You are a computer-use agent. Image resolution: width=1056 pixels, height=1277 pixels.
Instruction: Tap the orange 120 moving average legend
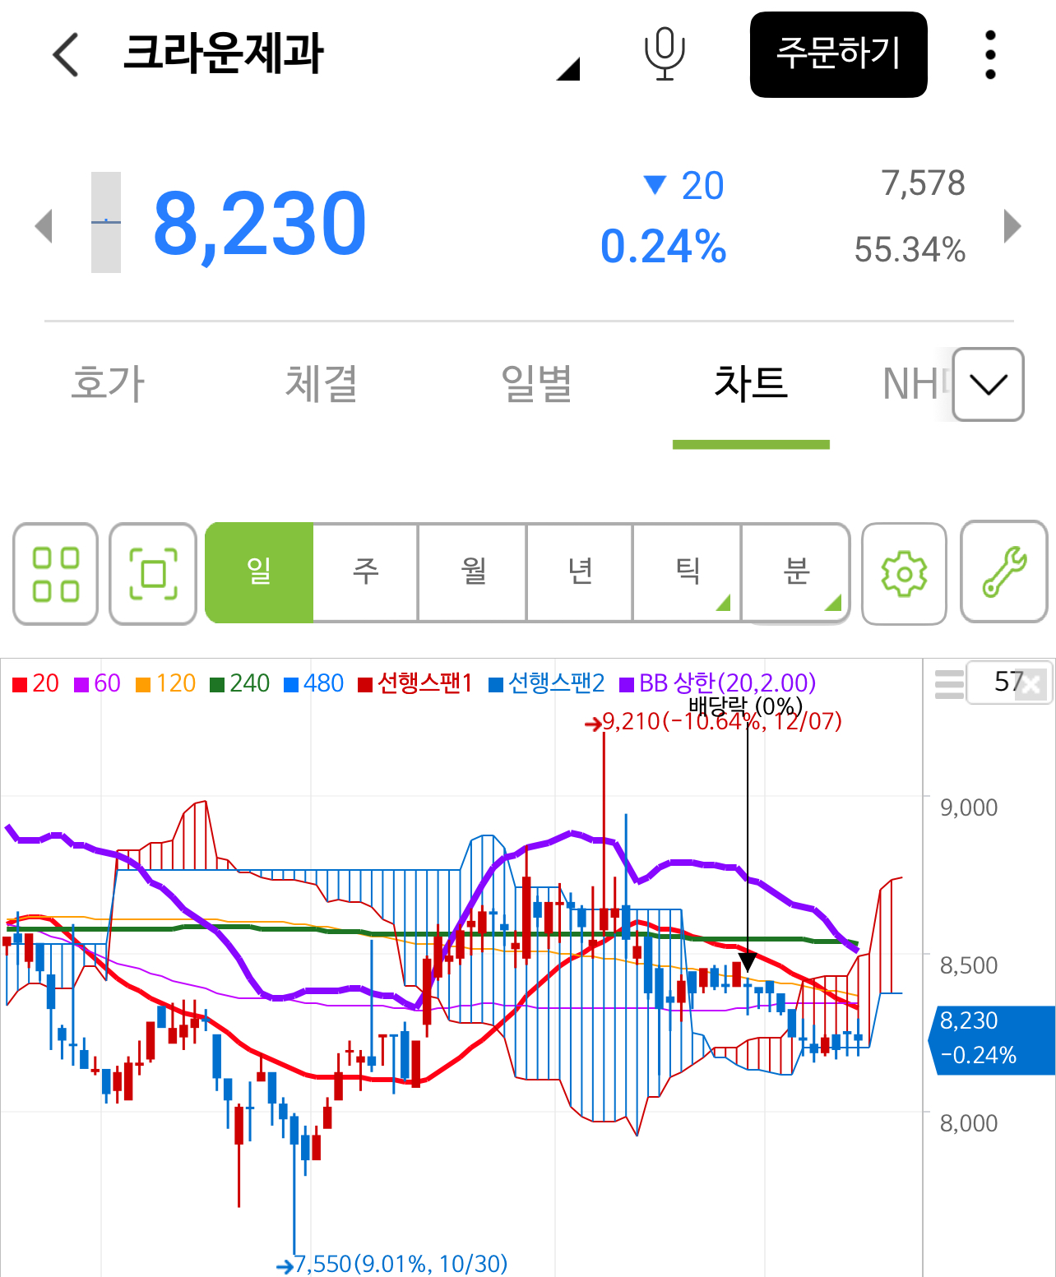[166, 683]
